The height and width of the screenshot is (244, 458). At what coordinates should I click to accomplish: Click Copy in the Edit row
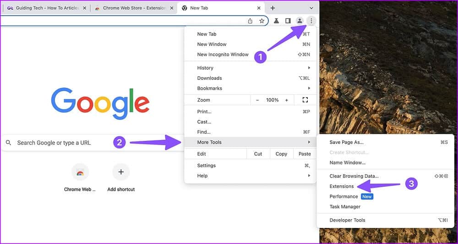(281, 154)
